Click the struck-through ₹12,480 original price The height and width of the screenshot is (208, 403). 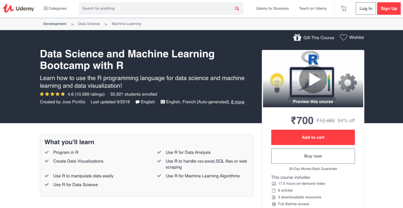click(x=325, y=121)
